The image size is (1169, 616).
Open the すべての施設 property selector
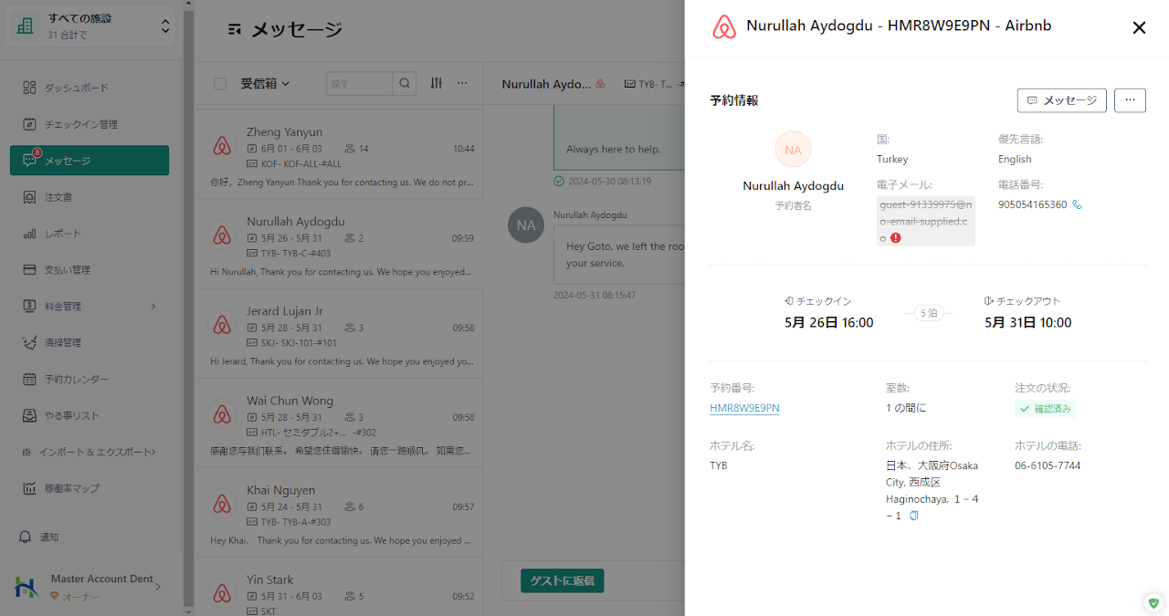coord(91,26)
